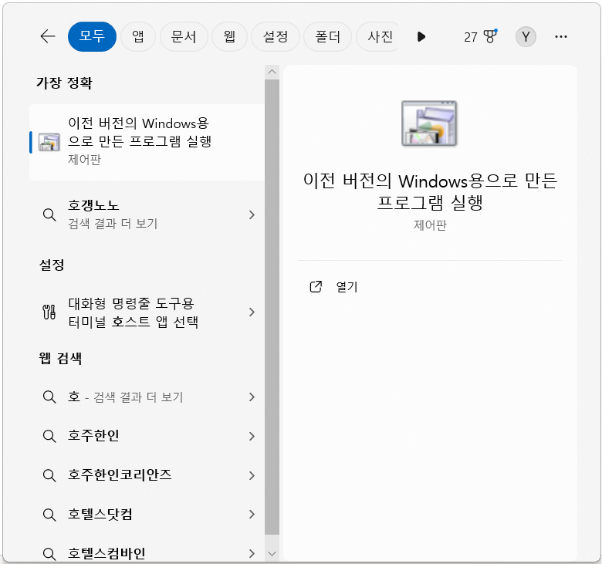Open the three-dot options menu
602x564 pixels.
coord(561,37)
